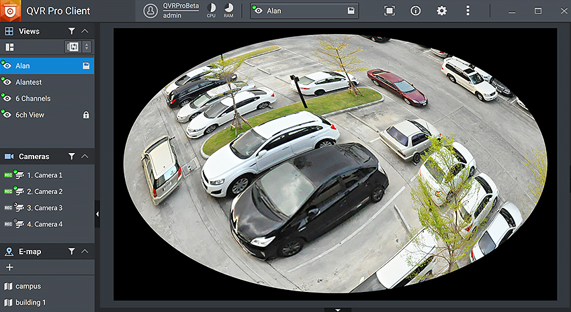Collapse the Views panel
This screenshot has width=571, height=312.
point(85,31)
